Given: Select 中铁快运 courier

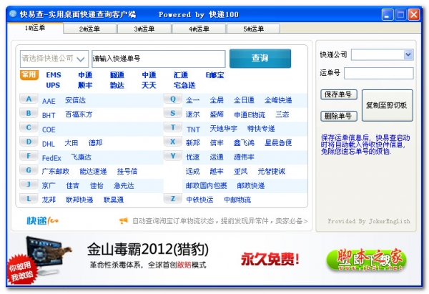Looking at the screenshot, I should click(x=199, y=200).
